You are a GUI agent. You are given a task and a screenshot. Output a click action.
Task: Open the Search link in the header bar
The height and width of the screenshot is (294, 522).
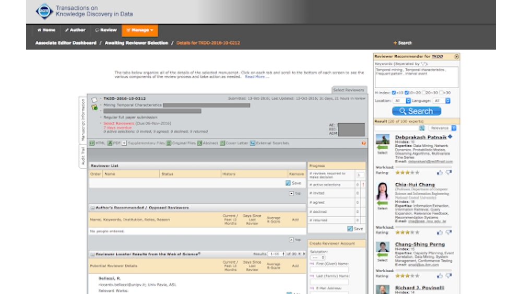pos(402,43)
